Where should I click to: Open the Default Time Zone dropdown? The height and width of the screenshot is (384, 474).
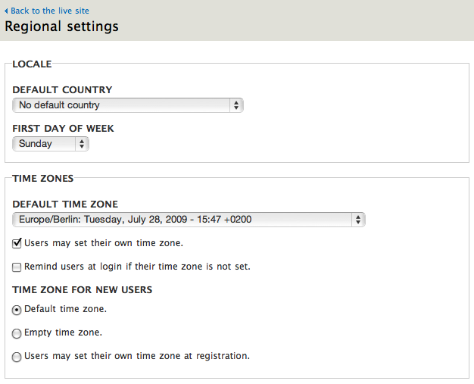pyautogui.click(x=189, y=220)
